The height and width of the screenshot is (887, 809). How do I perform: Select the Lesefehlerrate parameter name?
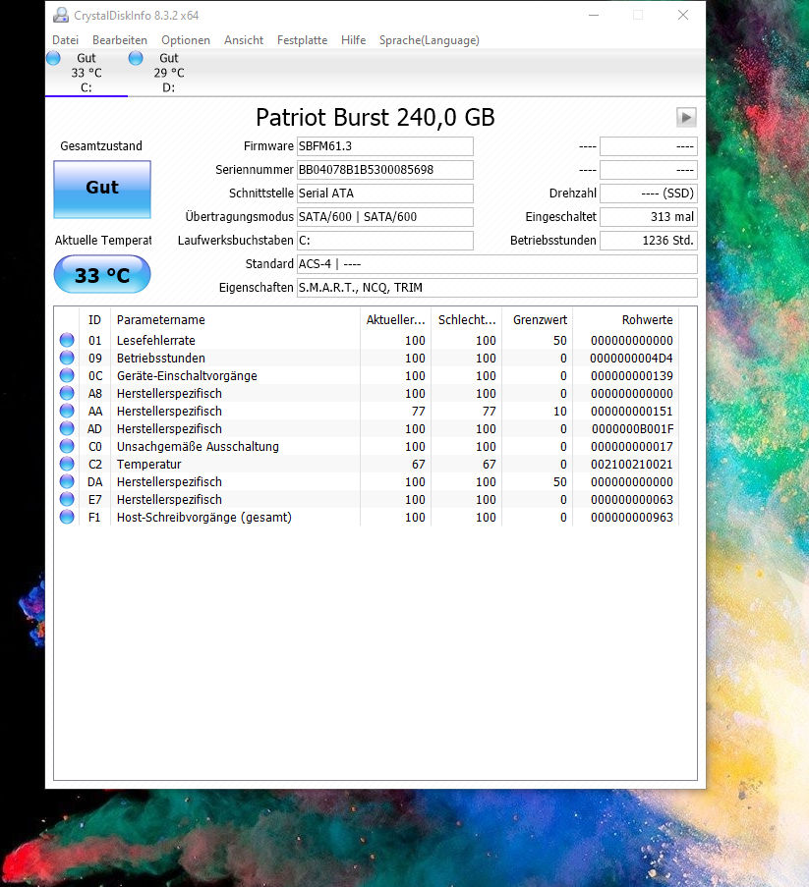click(x=156, y=341)
